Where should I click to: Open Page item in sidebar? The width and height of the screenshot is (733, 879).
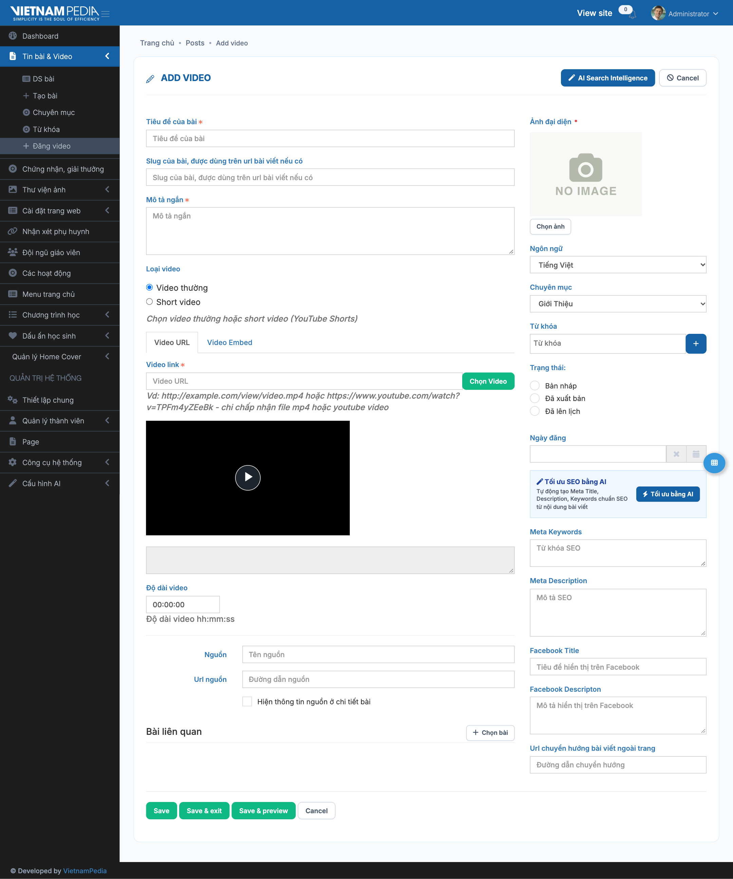click(x=60, y=442)
